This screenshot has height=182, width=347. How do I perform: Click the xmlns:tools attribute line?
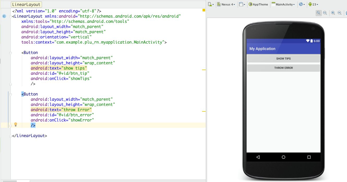[x=75, y=21]
